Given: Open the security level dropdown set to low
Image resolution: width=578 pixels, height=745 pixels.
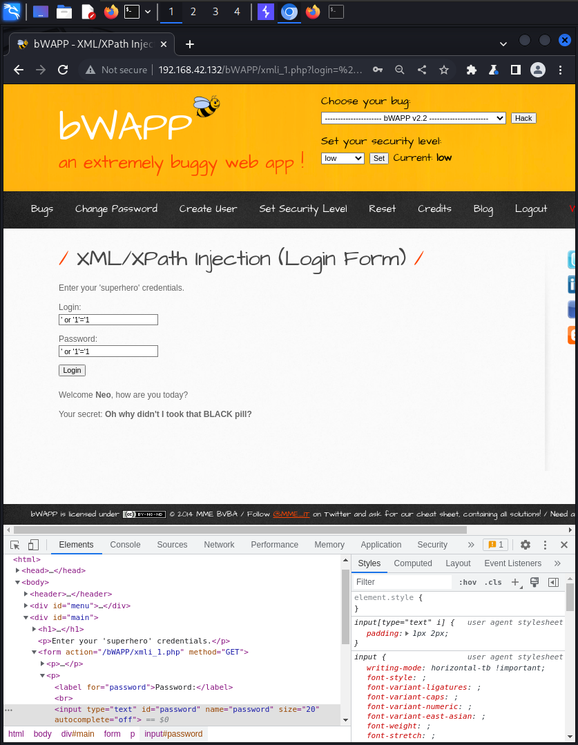Looking at the screenshot, I should click(343, 158).
